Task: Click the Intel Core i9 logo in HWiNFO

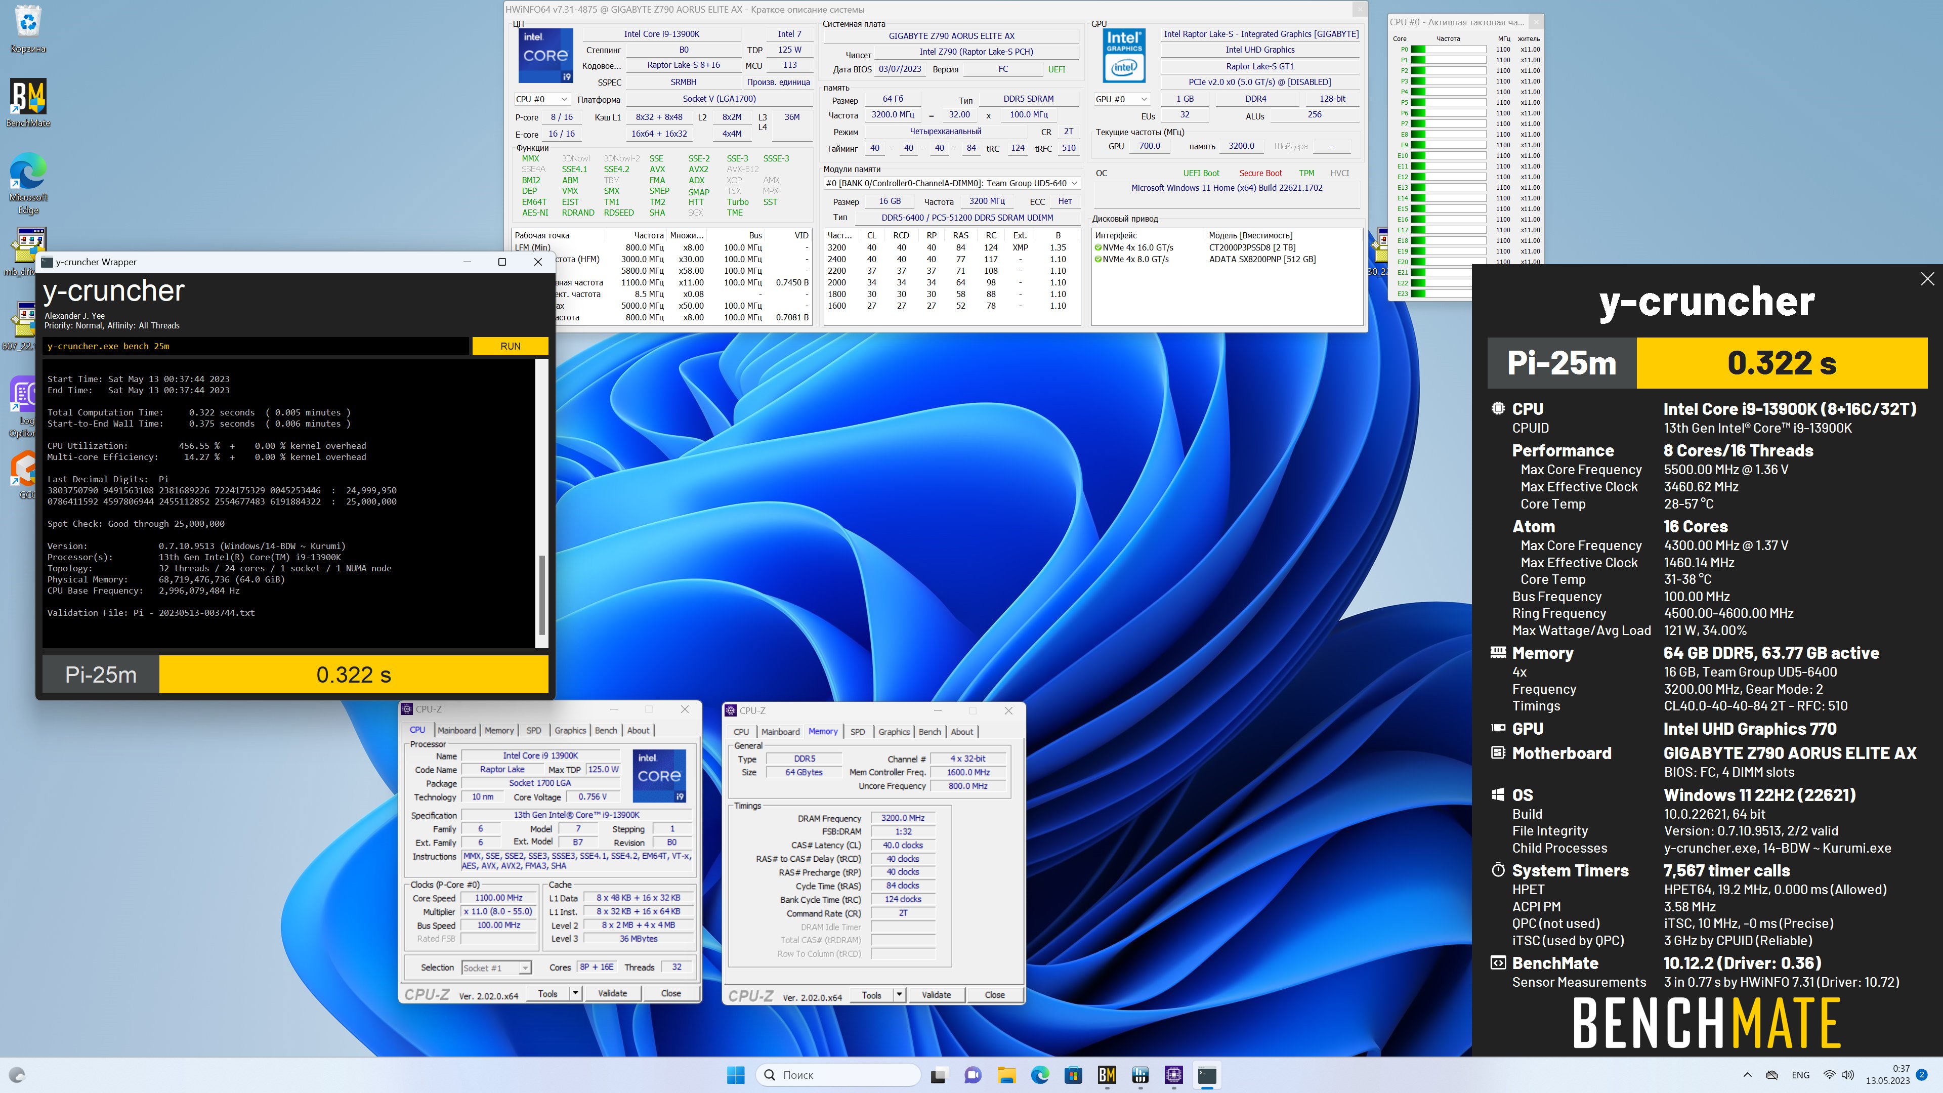Action: point(545,56)
